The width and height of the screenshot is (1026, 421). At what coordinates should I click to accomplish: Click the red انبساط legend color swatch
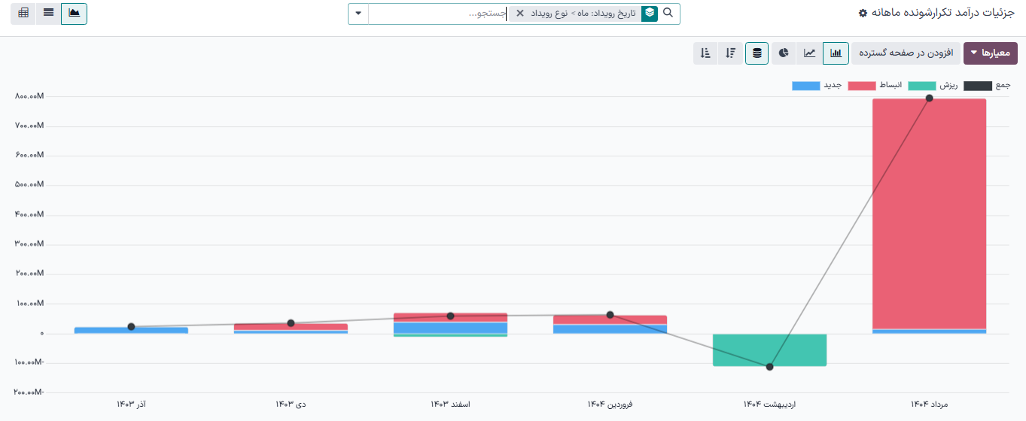click(x=863, y=86)
